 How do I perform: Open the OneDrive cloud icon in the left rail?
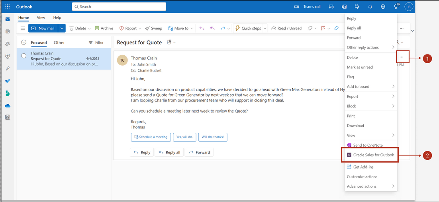coord(8,106)
